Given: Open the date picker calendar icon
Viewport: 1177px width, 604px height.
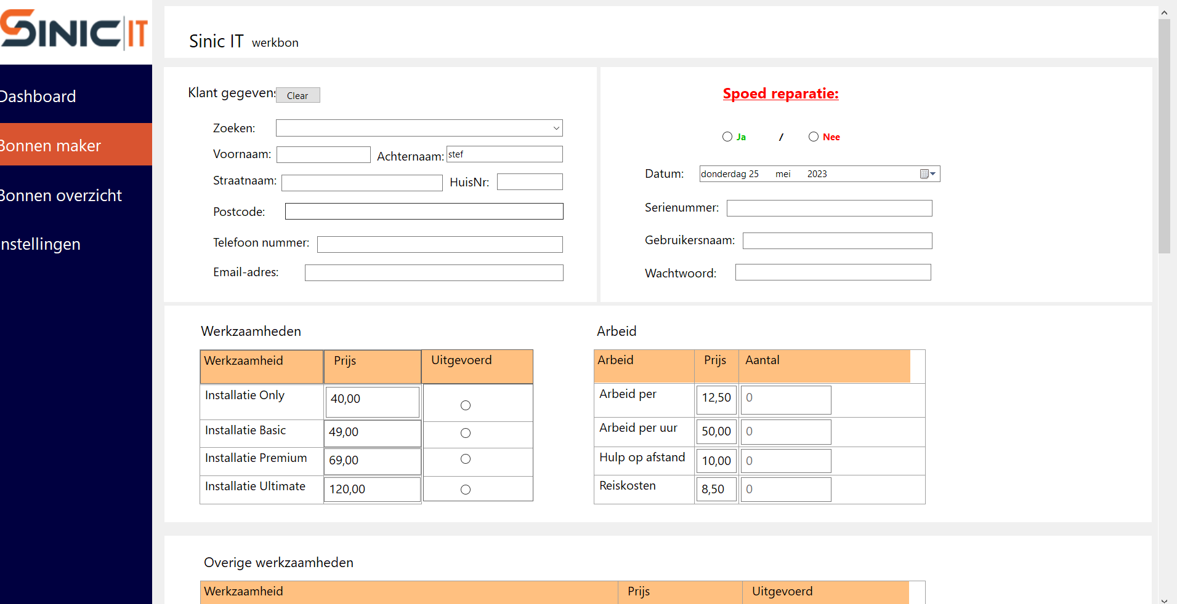Looking at the screenshot, I should click(924, 174).
